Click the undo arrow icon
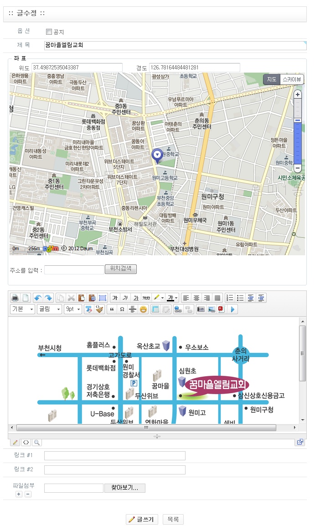Screen dimensions: 315x532 click(x=38, y=298)
